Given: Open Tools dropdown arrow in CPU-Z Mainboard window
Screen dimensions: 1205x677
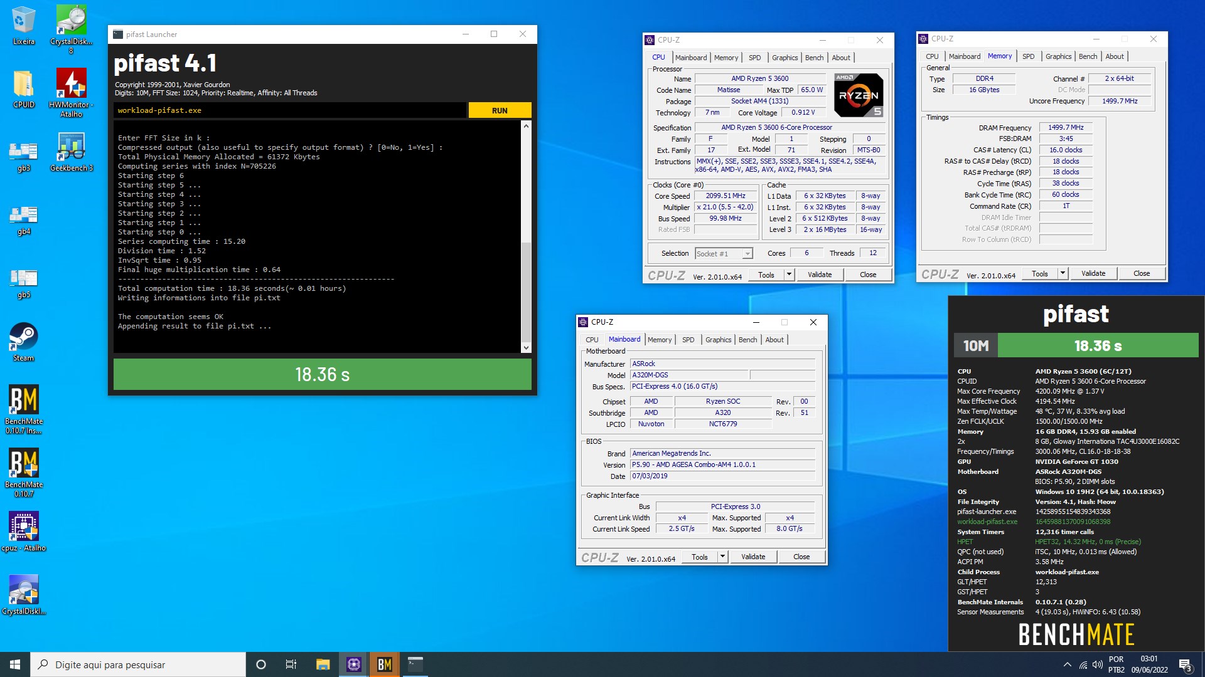Looking at the screenshot, I should coord(722,557).
